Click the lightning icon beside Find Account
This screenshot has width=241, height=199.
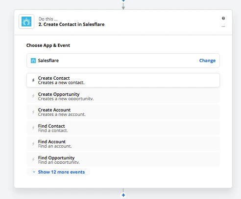[33, 144]
